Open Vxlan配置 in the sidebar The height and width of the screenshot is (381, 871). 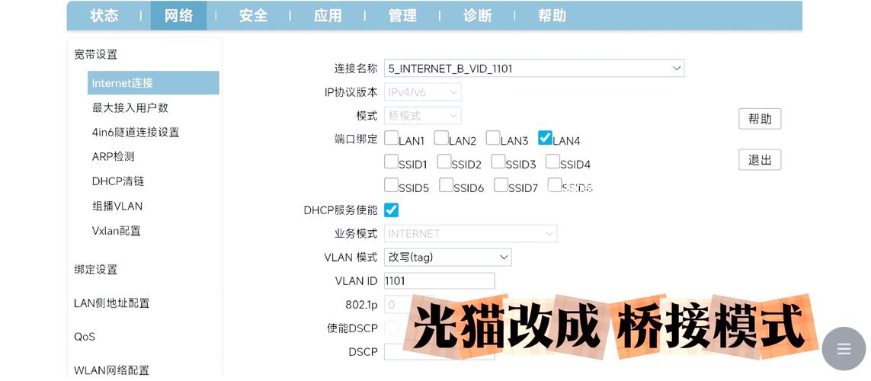pos(116,230)
